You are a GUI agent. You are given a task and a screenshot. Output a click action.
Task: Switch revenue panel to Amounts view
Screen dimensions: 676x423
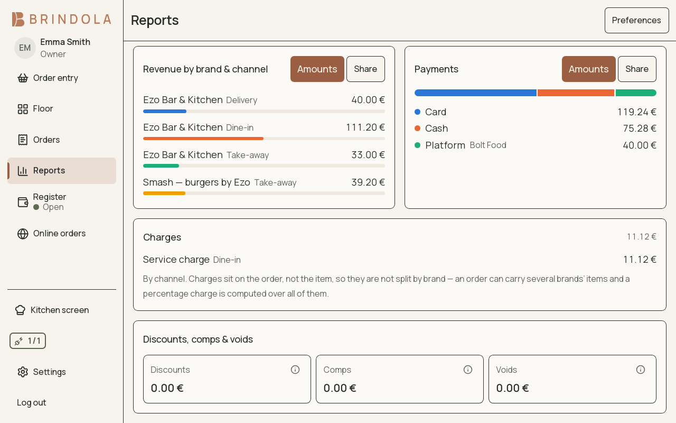tap(317, 69)
